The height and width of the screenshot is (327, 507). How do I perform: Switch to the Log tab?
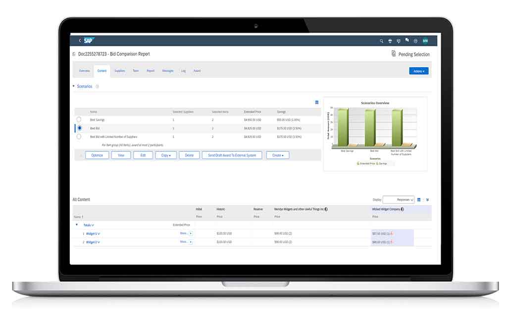pos(183,71)
